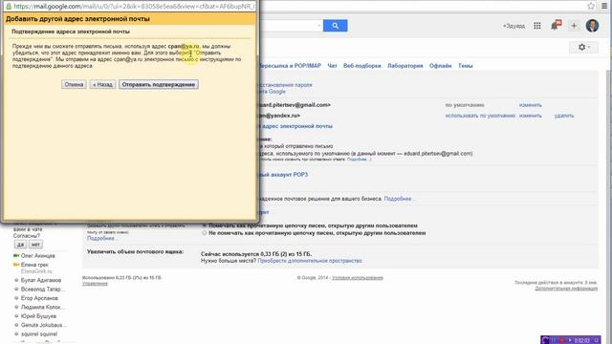Open the Google apps grid icon
The height and width of the screenshot is (344, 612).
click(537, 26)
